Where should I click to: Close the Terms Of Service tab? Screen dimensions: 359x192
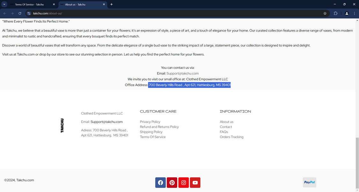(x=54, y=4)
